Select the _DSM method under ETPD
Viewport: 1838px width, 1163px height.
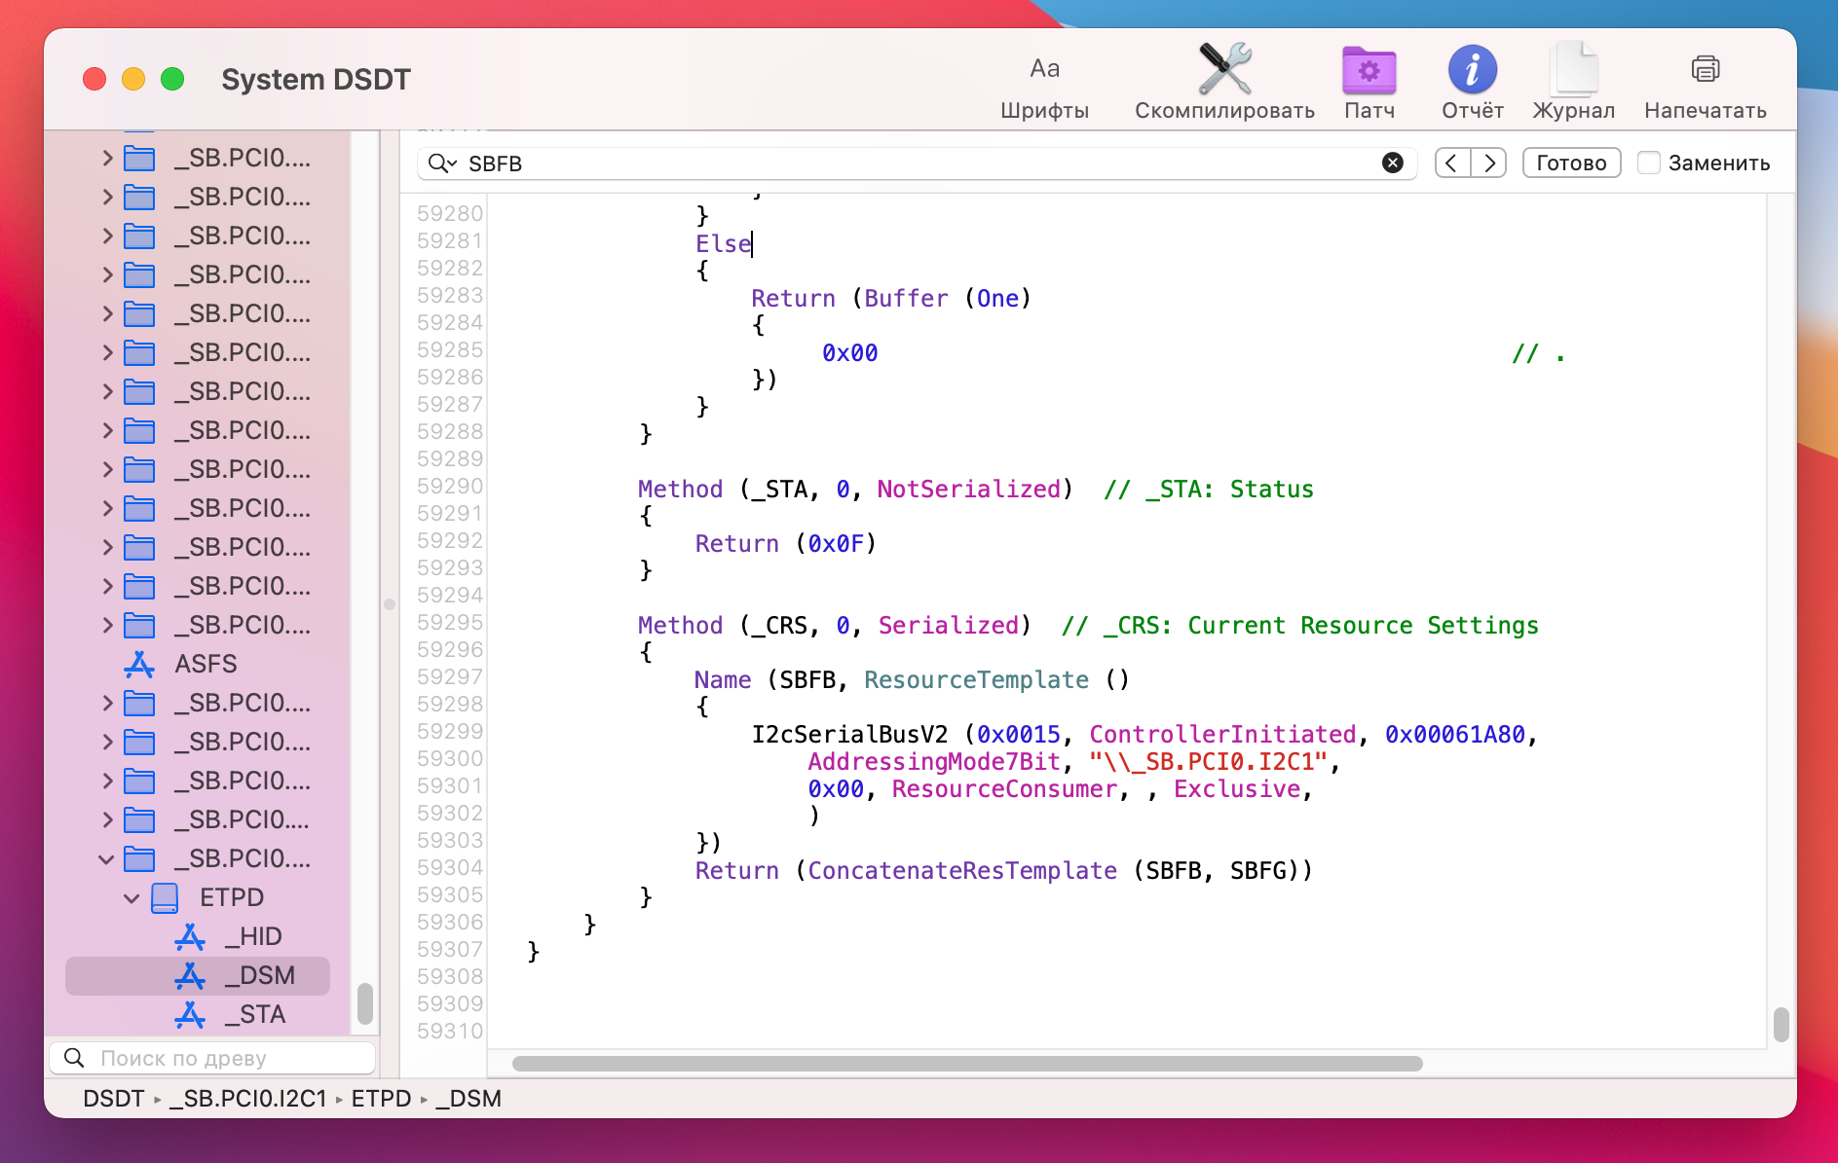pyautogui.click(x=260, y=975)
